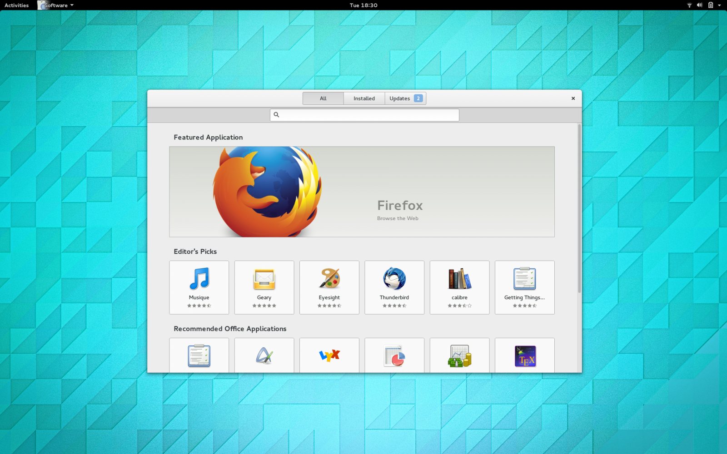Open the Wi-Fi status icon in top bar
Screen dimensions: 727x454
pos(689,5)
